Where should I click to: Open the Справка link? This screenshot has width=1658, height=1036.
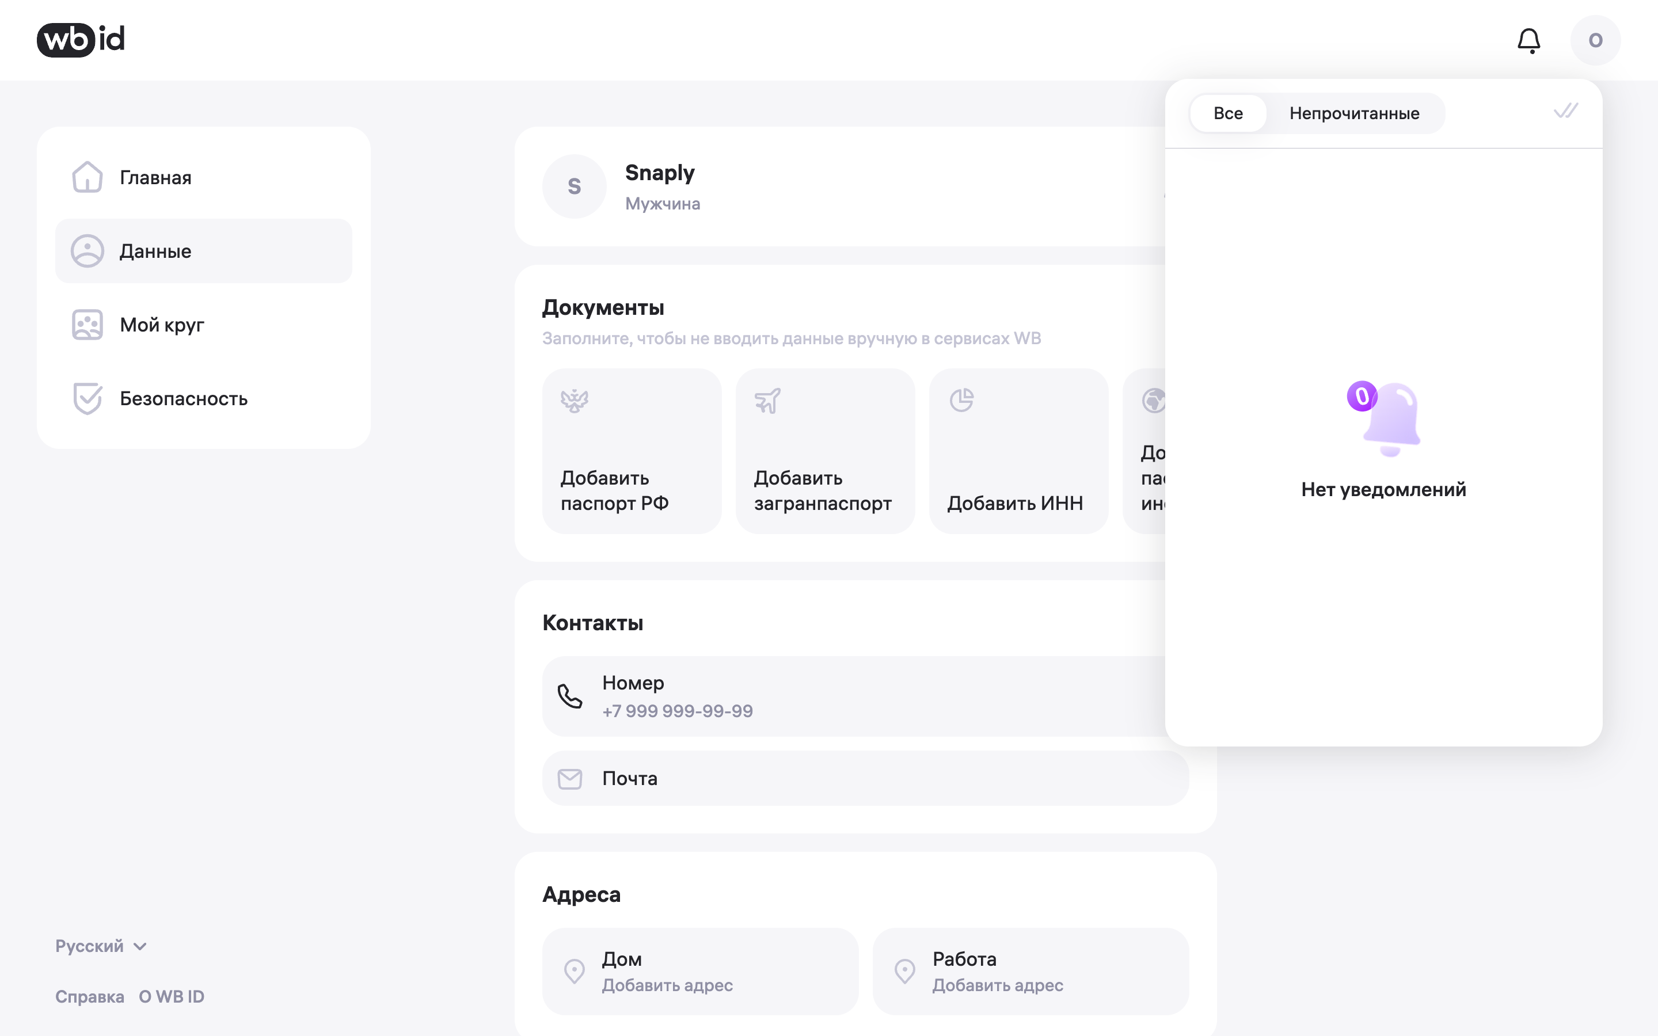pos(90,996)
